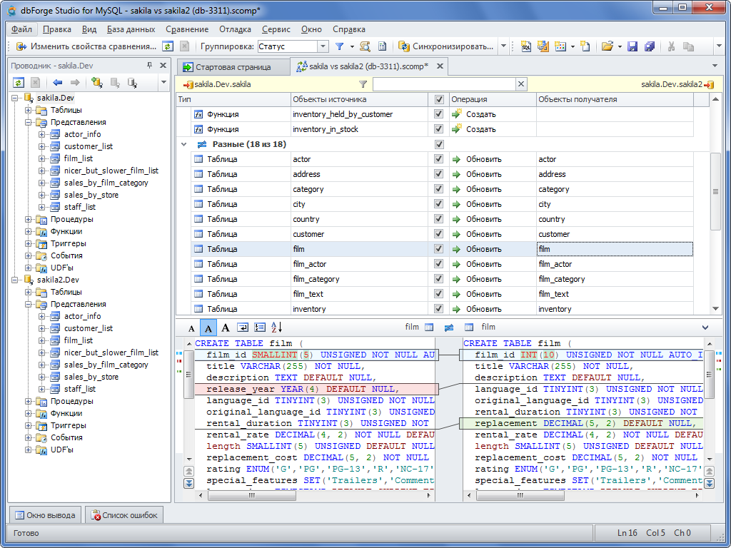This screenshot has height=548, width=731.
Task: Click the green refresh comparison icon in main toolbar
Action: click(x=167, y=46)
